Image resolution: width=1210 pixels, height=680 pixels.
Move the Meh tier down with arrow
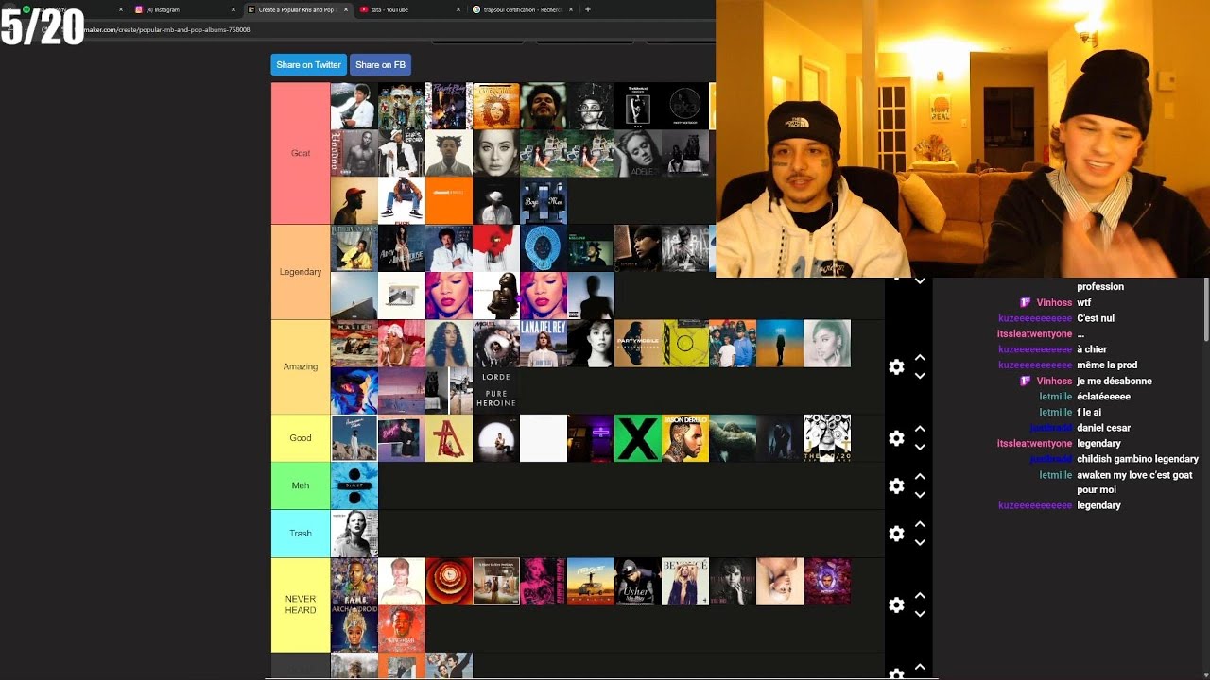click(920, 495)
